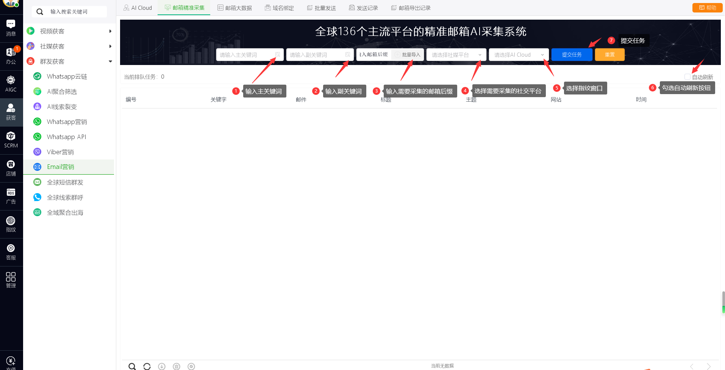Click the email suffix input field
Screen dimensions: 725x370
coord(373,55)
